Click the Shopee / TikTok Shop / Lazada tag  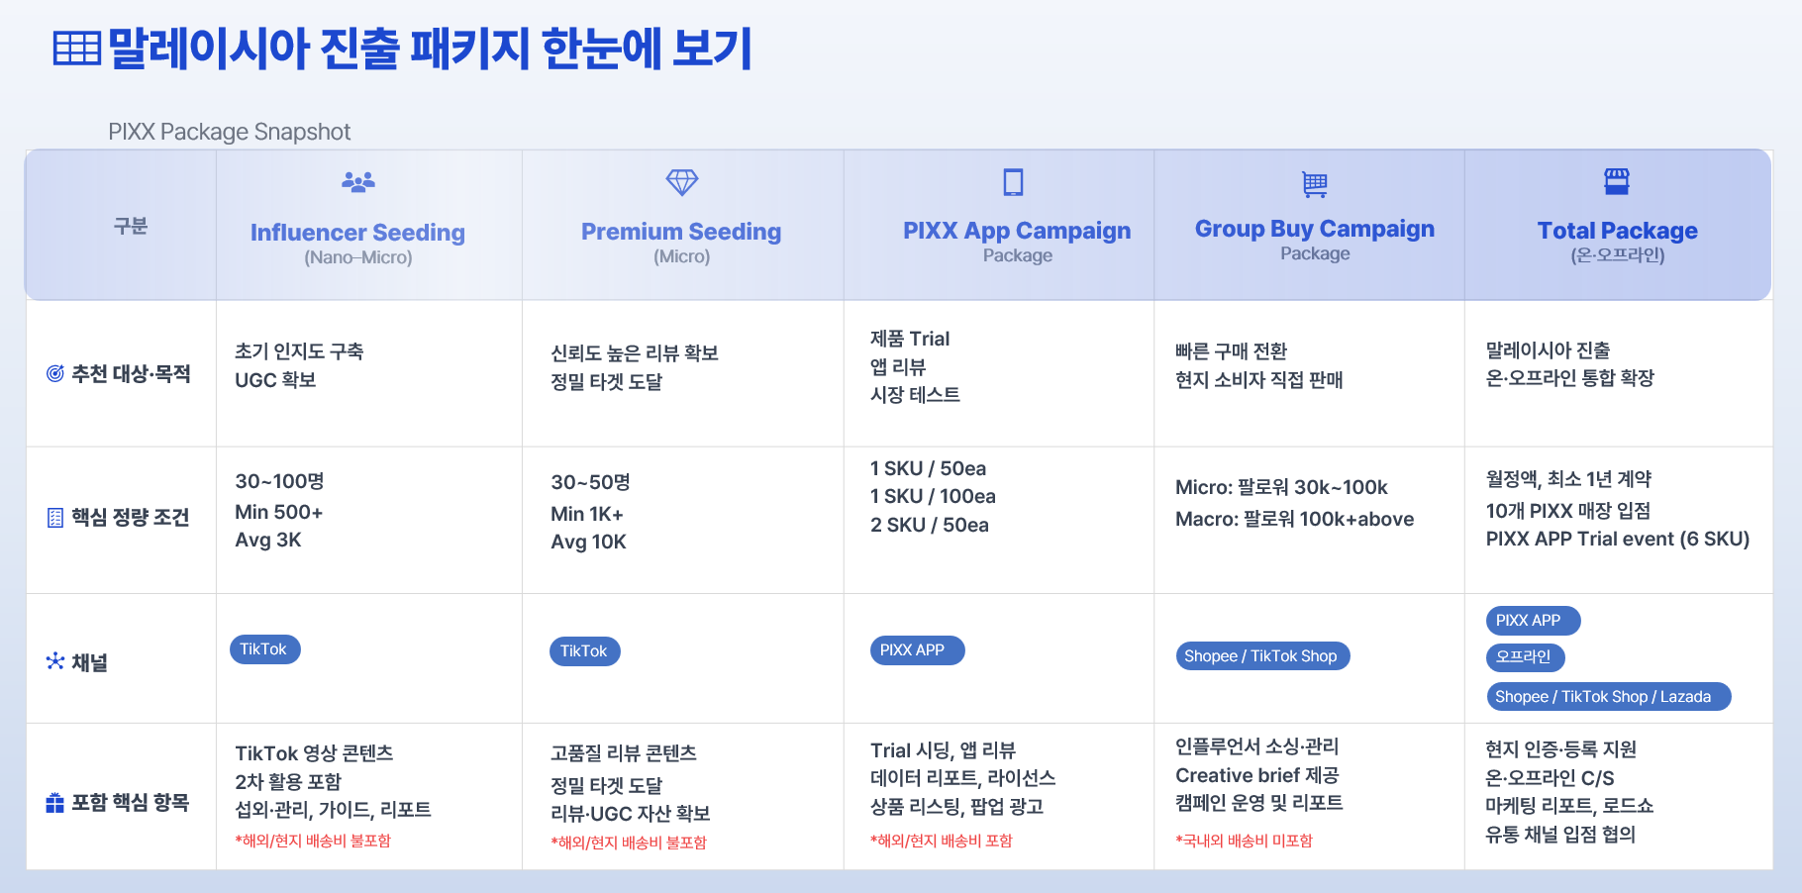pos(1608,697)
